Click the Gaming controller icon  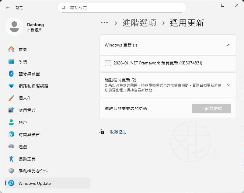[11, 146]
